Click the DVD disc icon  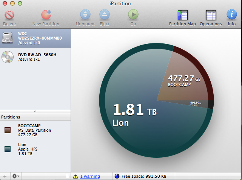[x=8, y=57]
